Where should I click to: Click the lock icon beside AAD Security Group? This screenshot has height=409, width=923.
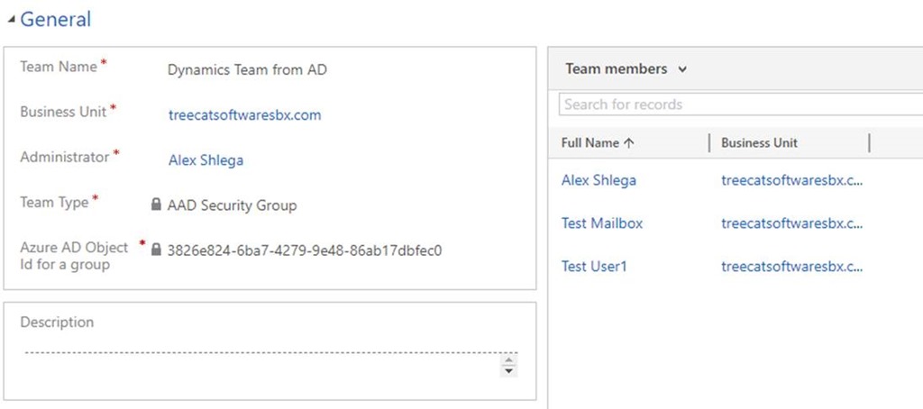pyautogui.click(x=156, y=204)
